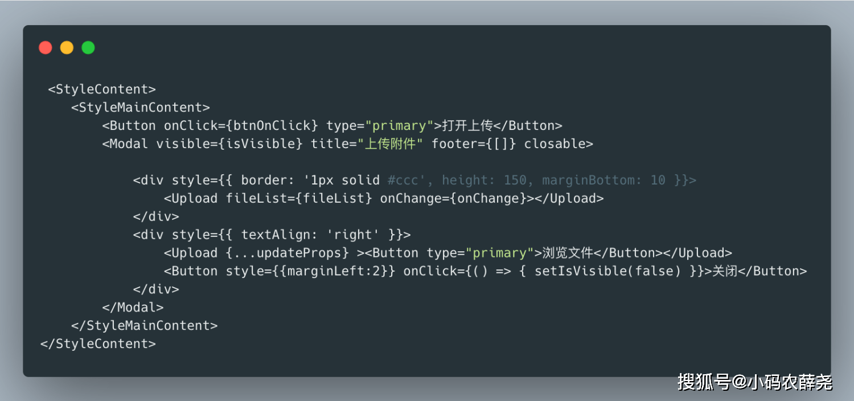Click the opening StyleMainContent tag
Image resolution: width=854 pixels, height=401 pixels.
(x=141, y=108)
